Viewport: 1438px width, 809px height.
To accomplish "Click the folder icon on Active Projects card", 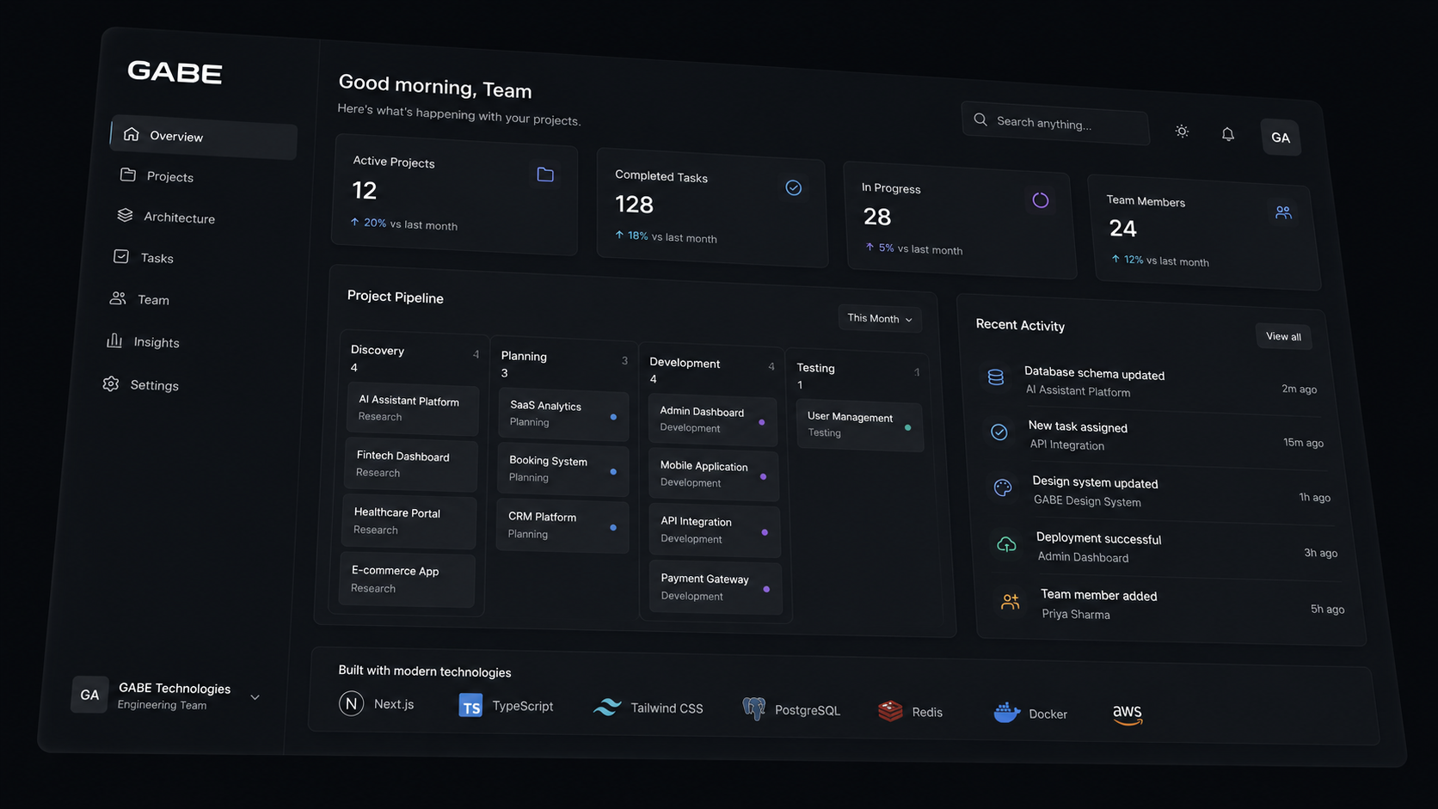I will click(x=545, y=175).
